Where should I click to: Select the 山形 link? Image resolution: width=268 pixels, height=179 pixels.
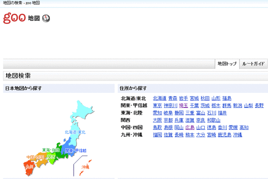pyautogui.click(x=216, y=98)
